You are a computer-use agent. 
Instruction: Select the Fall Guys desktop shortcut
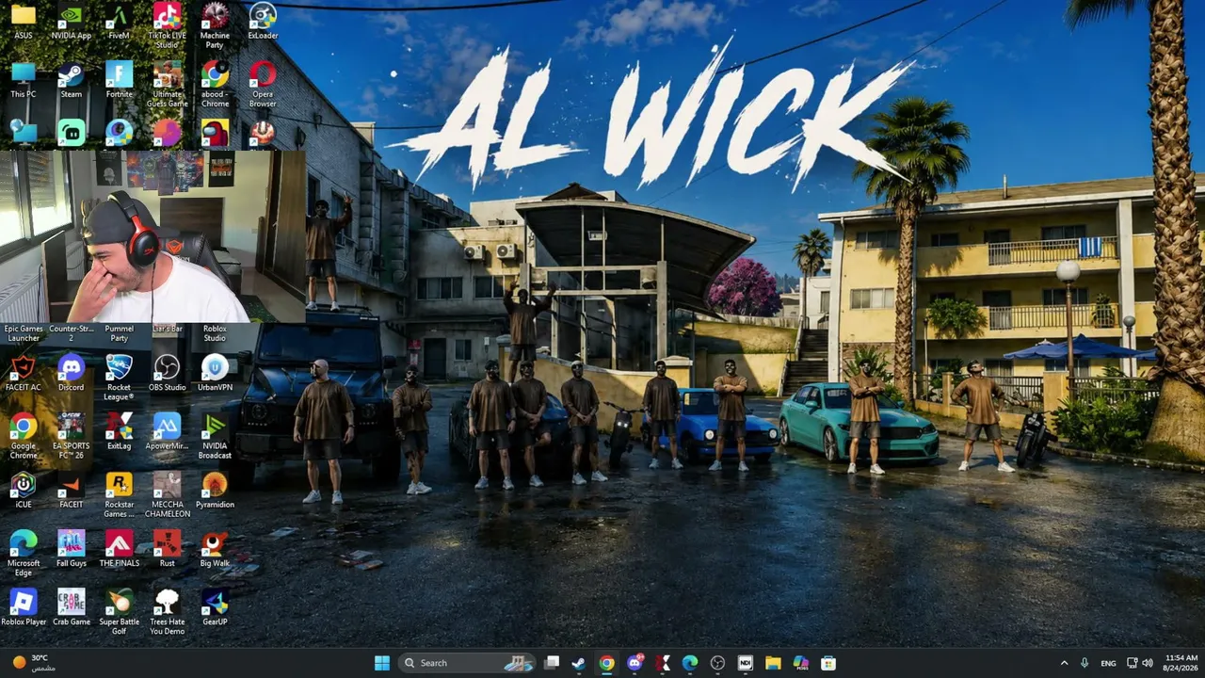coord(71,549)
